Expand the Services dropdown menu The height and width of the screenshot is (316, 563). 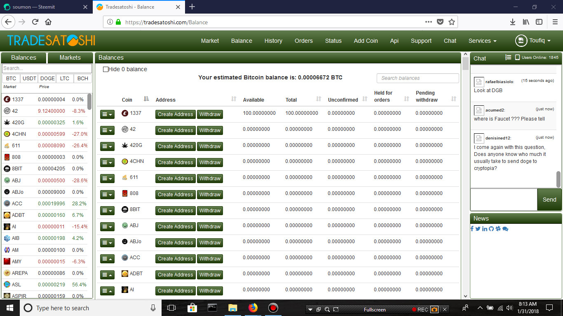[x=482, y=41]
